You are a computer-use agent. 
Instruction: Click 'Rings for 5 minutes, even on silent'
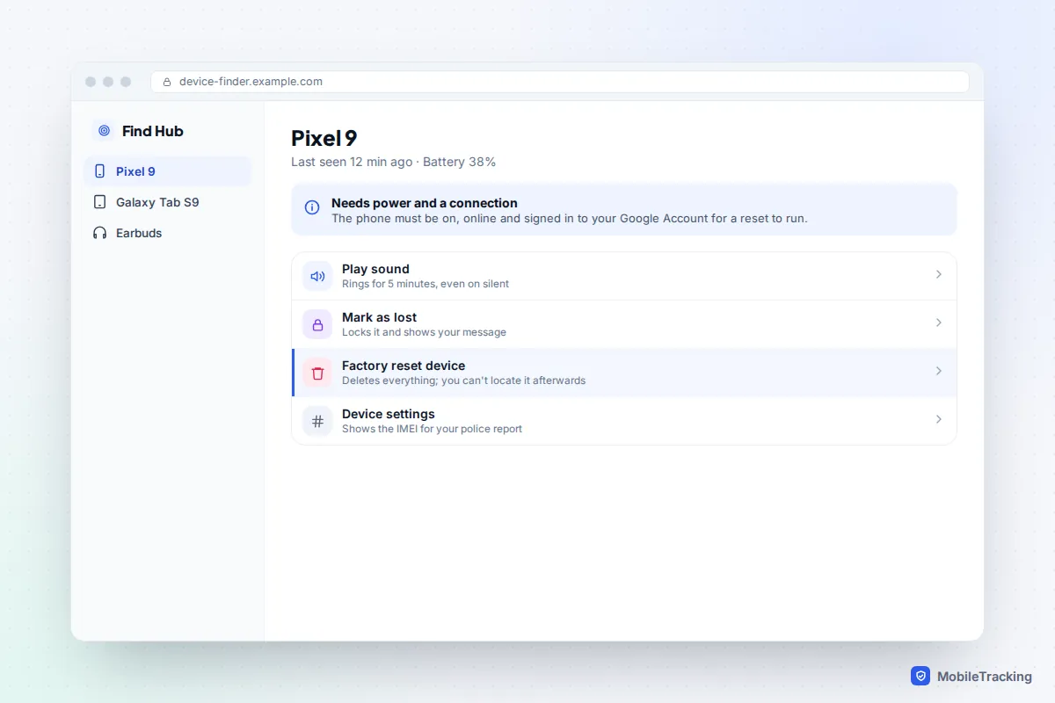pos(426,284)
